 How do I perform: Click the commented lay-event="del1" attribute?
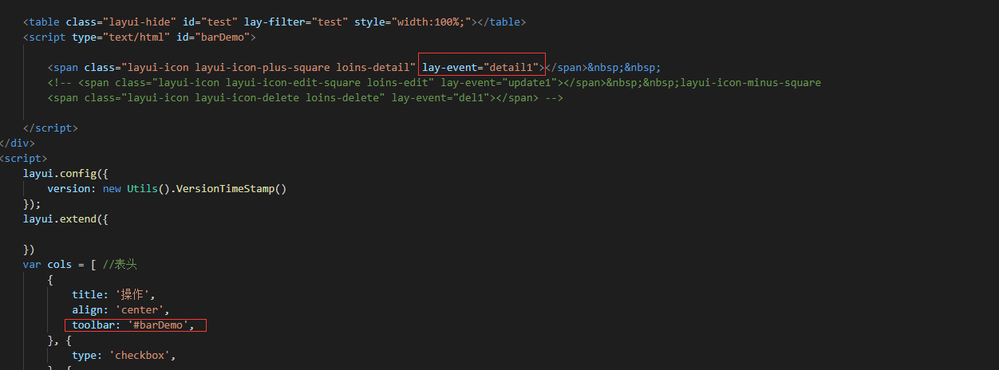pos(441,97)
